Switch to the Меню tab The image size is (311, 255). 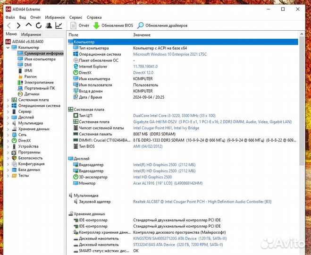(x=11, y=34)
